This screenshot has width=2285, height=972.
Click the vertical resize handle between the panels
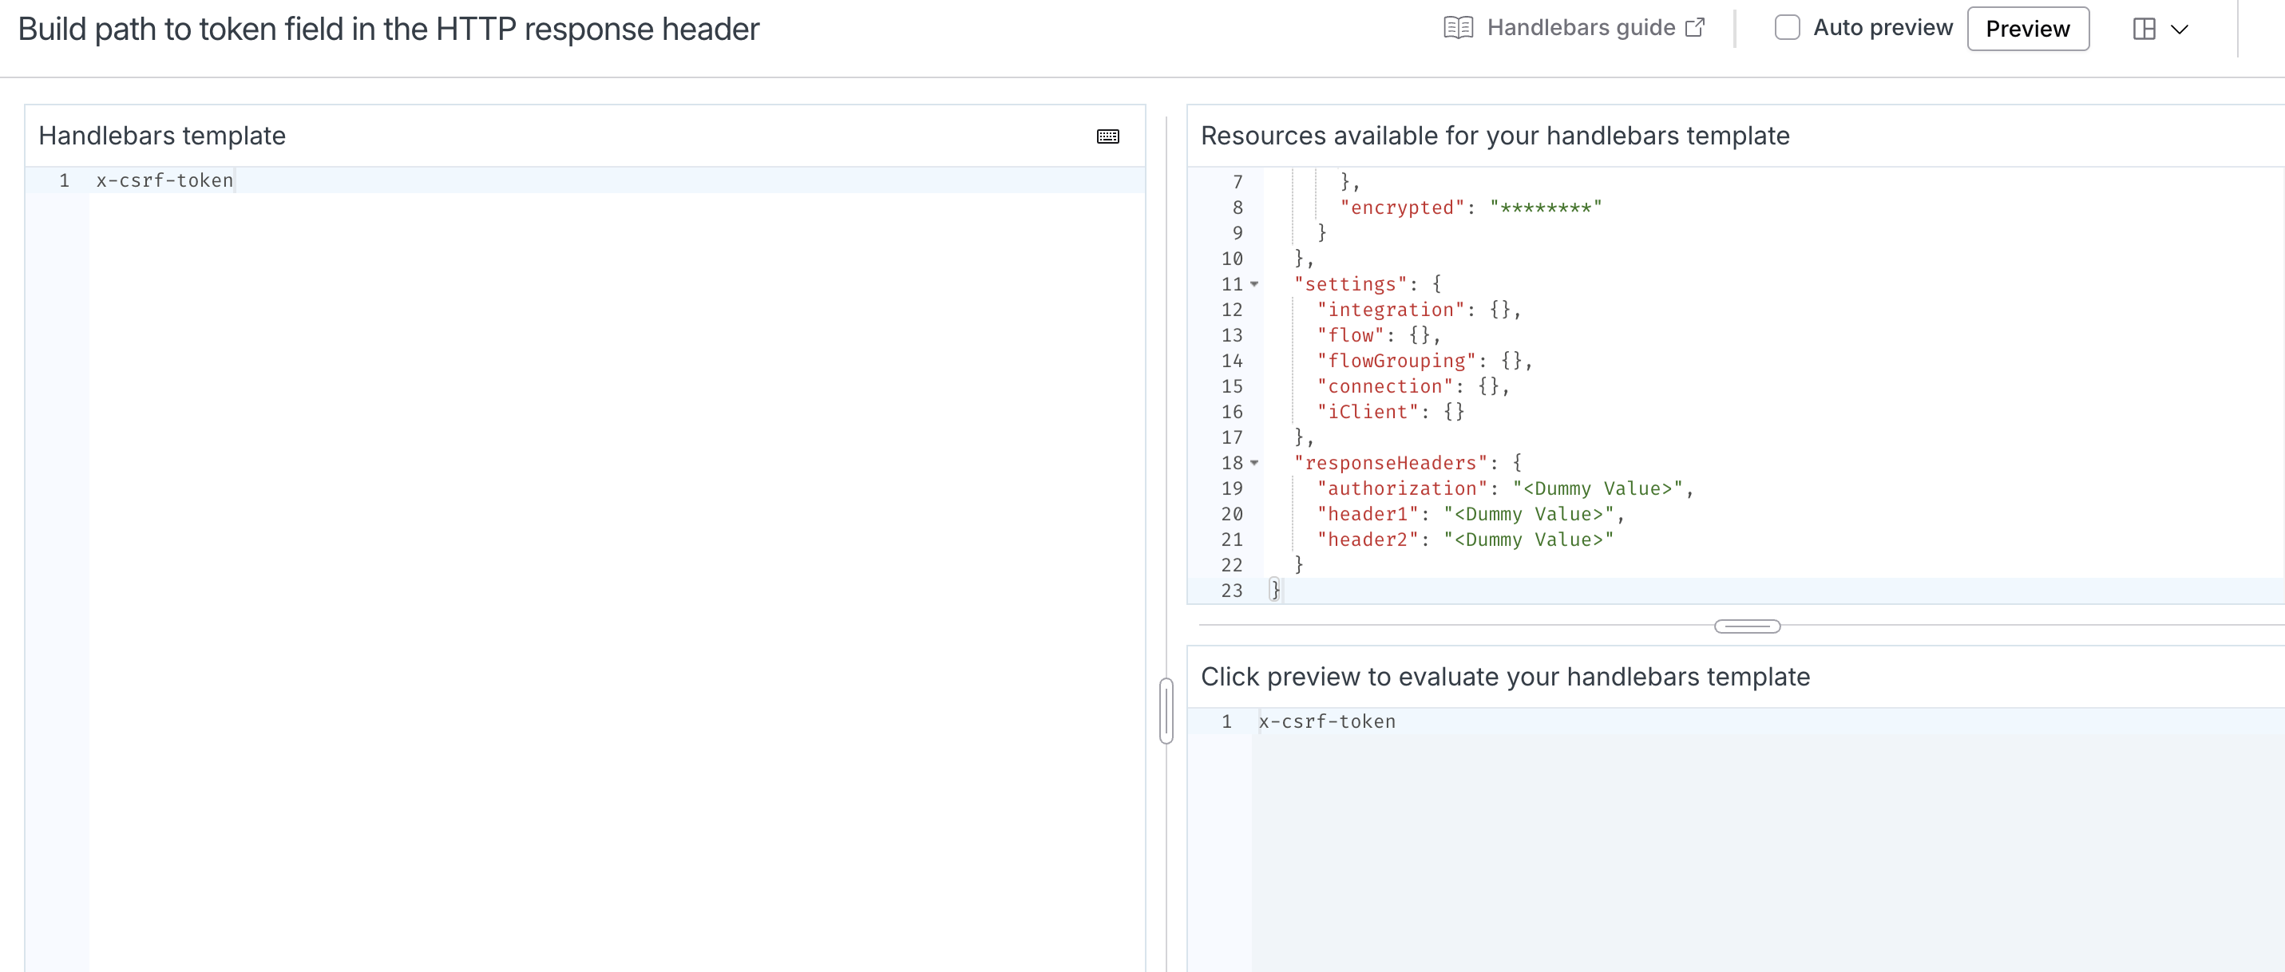click(1166, 710)
